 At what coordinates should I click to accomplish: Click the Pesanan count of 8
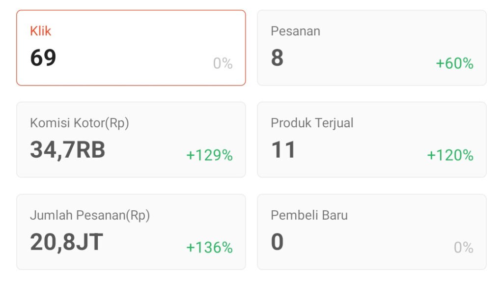pyautogui.click(x=277, y=58)
